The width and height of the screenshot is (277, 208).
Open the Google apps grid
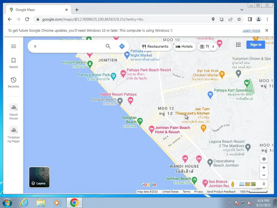[x=238, y=45]
